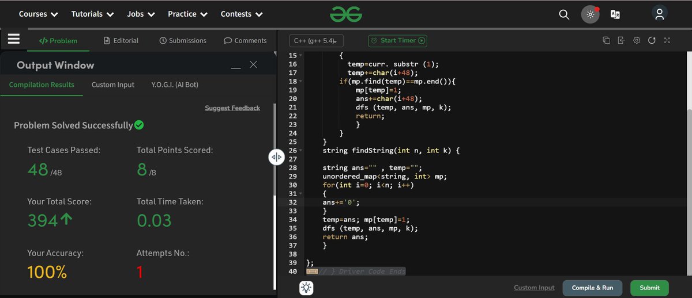Image resolution: width=692 pixels, height=298 pixels.
Task: Open the C++ language dropdown
Action: click(317, 41)
